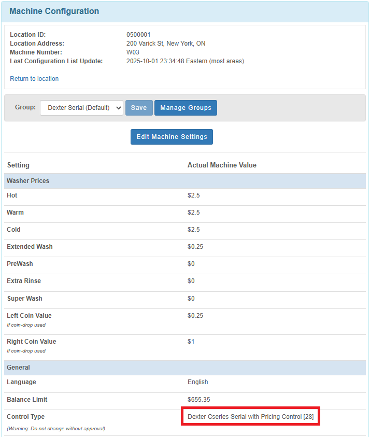The image size is (370, 437).
Task: Click the Last Configuration List Update timestamp
Action: pyautogui.click(x=185, y=61)
